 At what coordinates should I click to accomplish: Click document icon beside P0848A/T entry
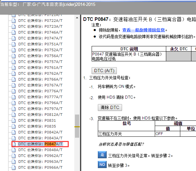[x=14, y=150]
